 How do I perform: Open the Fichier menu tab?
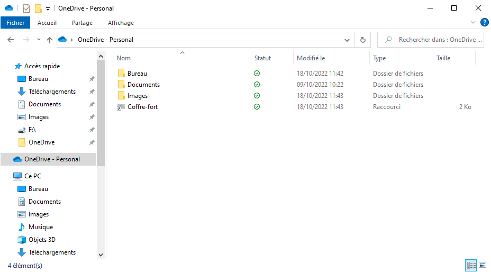click(x=15, y=23)
